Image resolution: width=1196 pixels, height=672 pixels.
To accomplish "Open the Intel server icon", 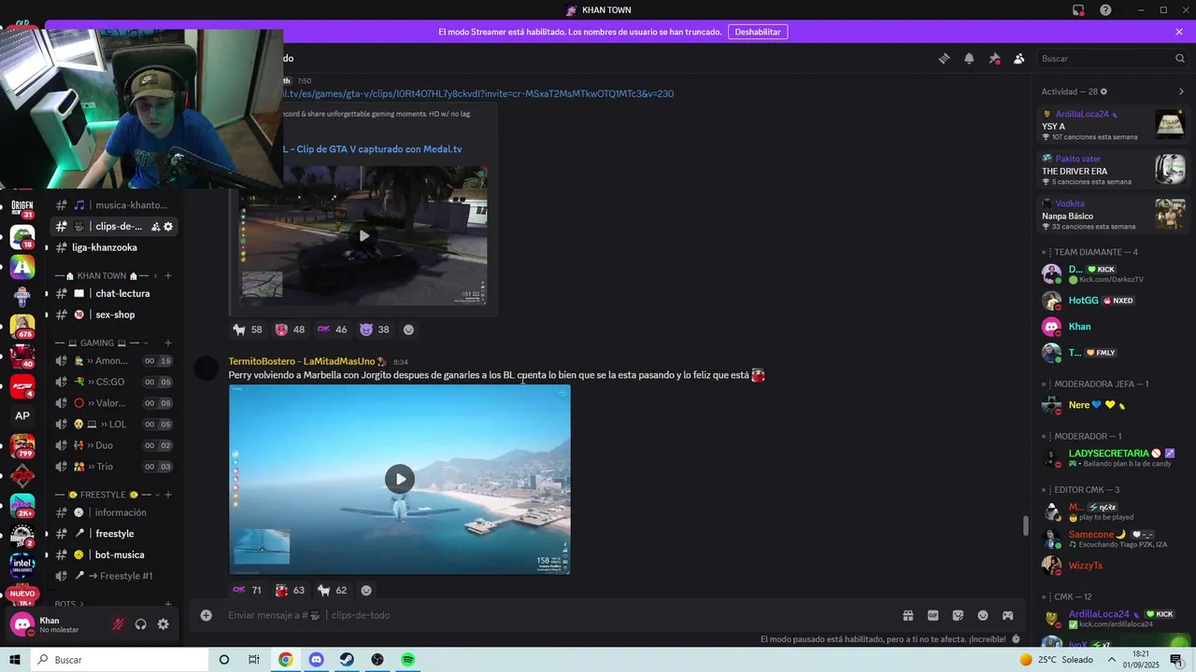I will [x=22, y=565].
